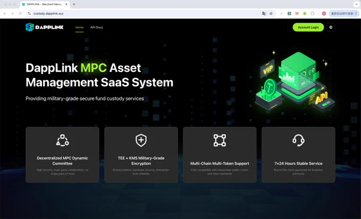Click the DAPPLINK logo in the header
The width and height of the screenshot is (361, 219).
(45, 27)
